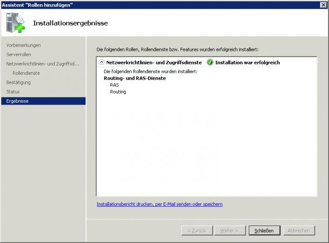329x243 pixels.
Task: Open the Installationsbericht drucken link
Action: click(159, 204)
